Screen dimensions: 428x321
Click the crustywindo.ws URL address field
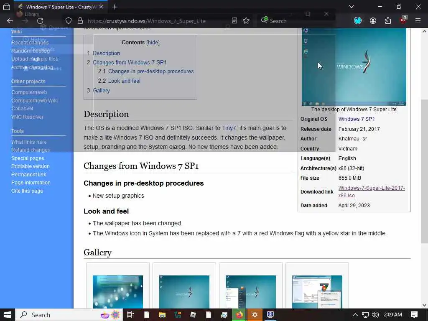click(x=147, y=21)
